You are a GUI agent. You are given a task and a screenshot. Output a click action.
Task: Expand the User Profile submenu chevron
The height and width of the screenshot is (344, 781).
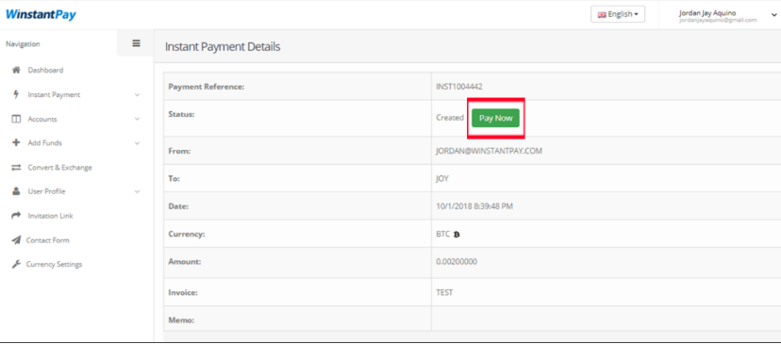137,191
